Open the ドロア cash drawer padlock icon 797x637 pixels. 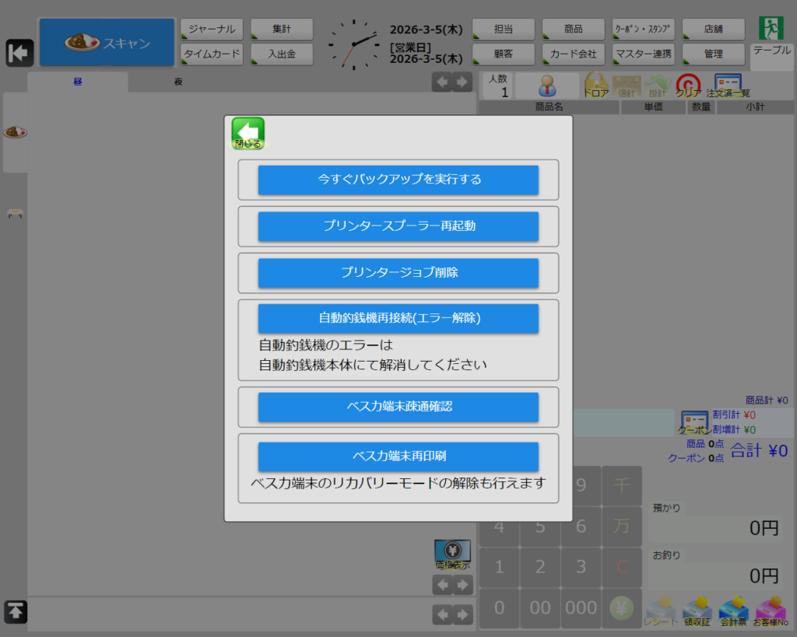click(x=596, y=85)
